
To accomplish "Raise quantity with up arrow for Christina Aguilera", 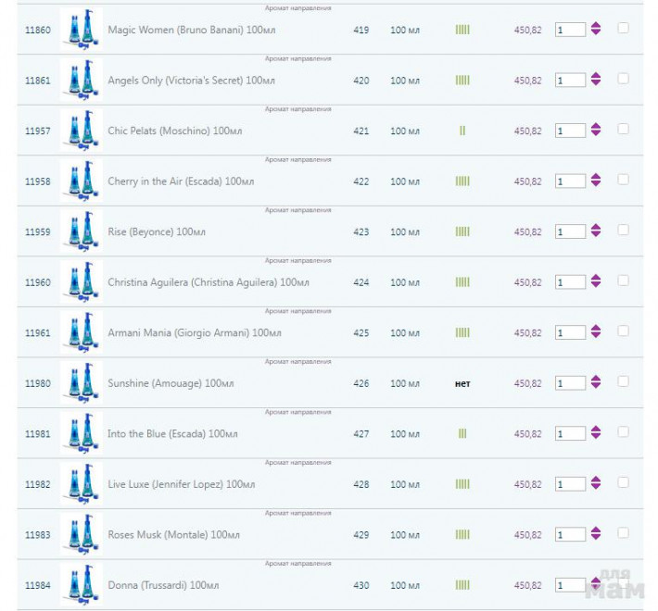I will point(596,278).
